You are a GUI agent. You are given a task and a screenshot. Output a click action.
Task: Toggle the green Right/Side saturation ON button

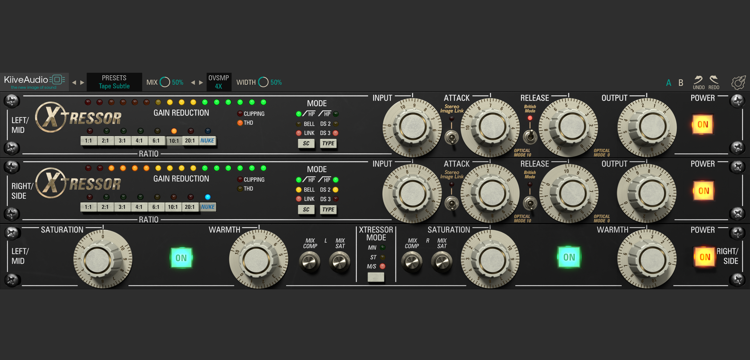point(569,257)
